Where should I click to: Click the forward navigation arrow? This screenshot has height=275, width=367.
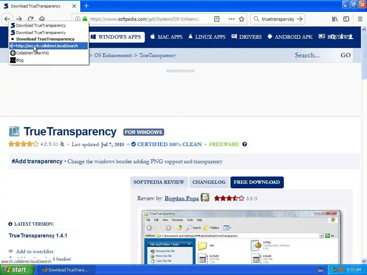[x=19, y=19]
